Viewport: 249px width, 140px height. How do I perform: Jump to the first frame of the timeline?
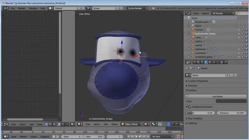[x=128, y=136]
